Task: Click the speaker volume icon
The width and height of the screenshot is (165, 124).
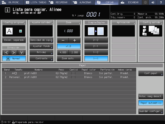Action: point(153,2)
